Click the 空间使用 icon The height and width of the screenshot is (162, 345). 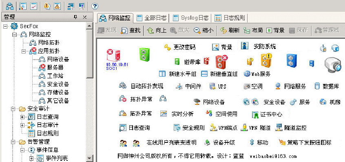(209, 113)
